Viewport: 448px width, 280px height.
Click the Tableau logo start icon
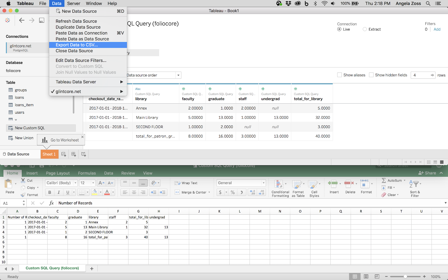pos(8,20)
